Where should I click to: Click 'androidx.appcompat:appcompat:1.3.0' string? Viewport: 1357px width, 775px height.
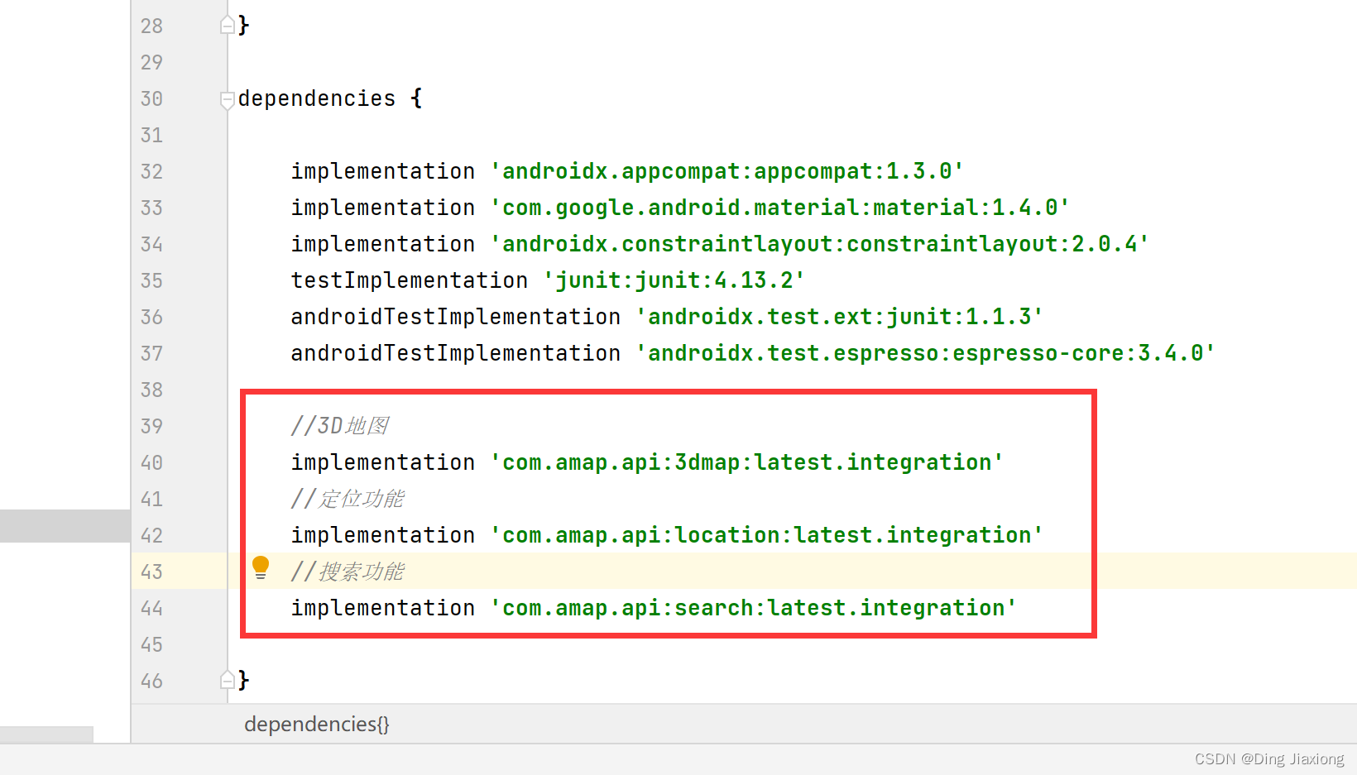(727, 171)
